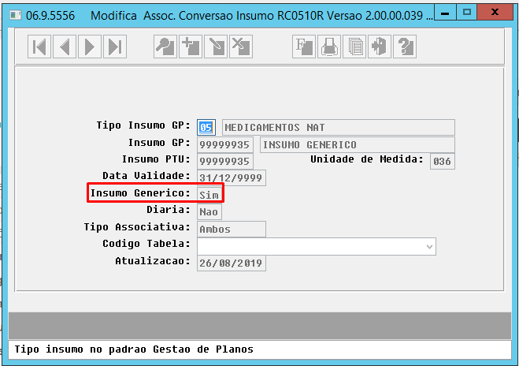
Task: Maximize the window
Action: [x=467, y=13]
